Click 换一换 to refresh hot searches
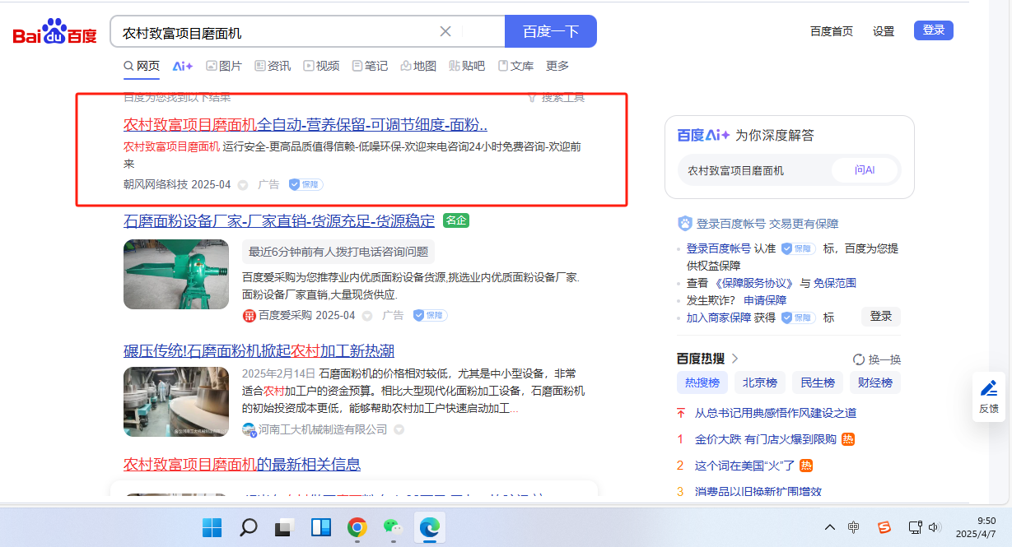The width and height of the screenshot is (1012, 547). [877, 359]
